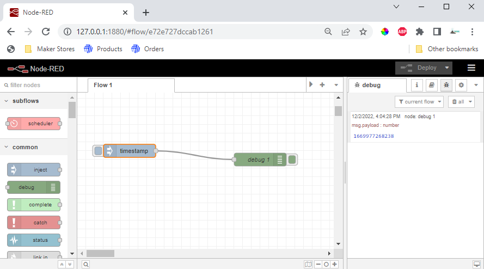Share this page icon

(x=346, y=32)
